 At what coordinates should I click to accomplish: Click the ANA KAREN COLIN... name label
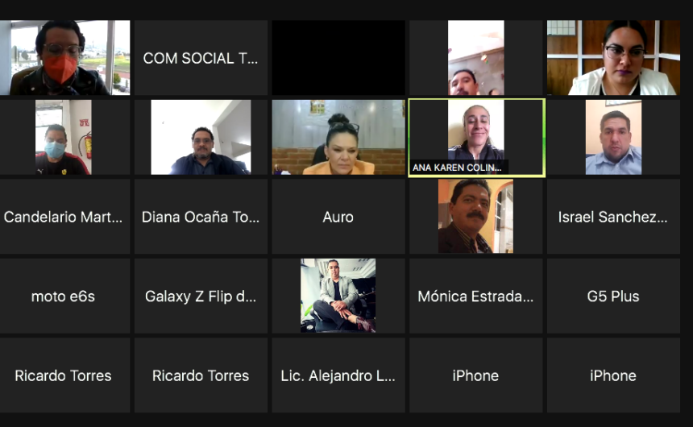(458, 168)
